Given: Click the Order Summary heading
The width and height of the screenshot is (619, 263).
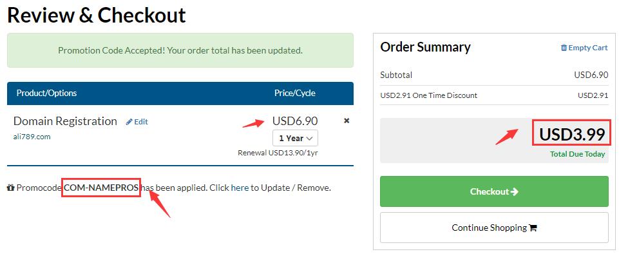Looking at the screenshot, I should point(425,47).
